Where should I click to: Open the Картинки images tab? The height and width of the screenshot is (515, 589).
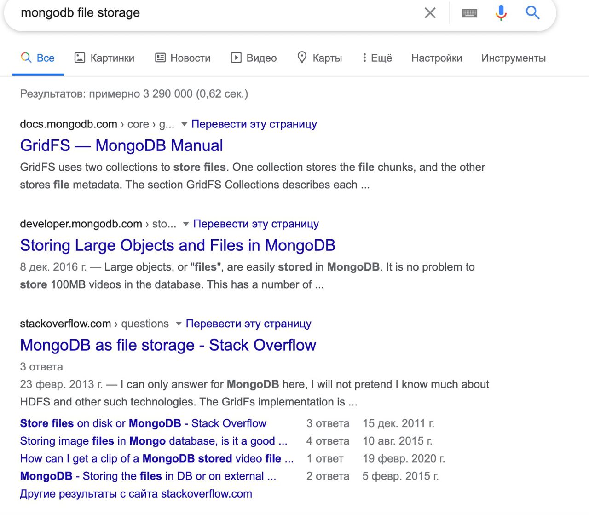coord(104,58)
